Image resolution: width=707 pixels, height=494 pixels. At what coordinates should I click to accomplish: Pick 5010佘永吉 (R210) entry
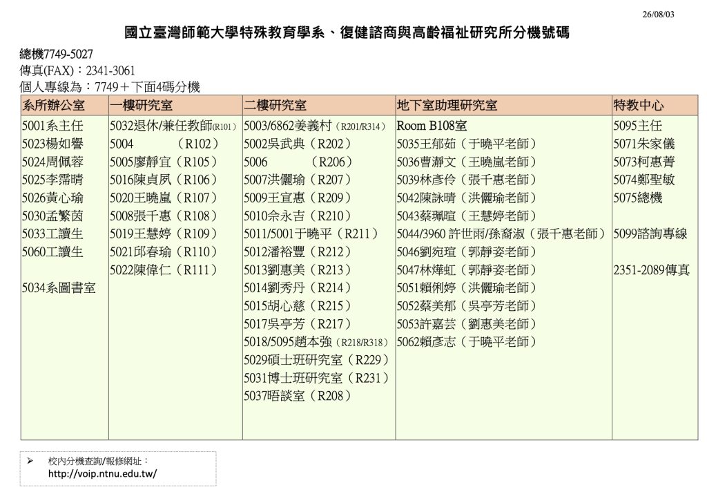click(298, 216)
